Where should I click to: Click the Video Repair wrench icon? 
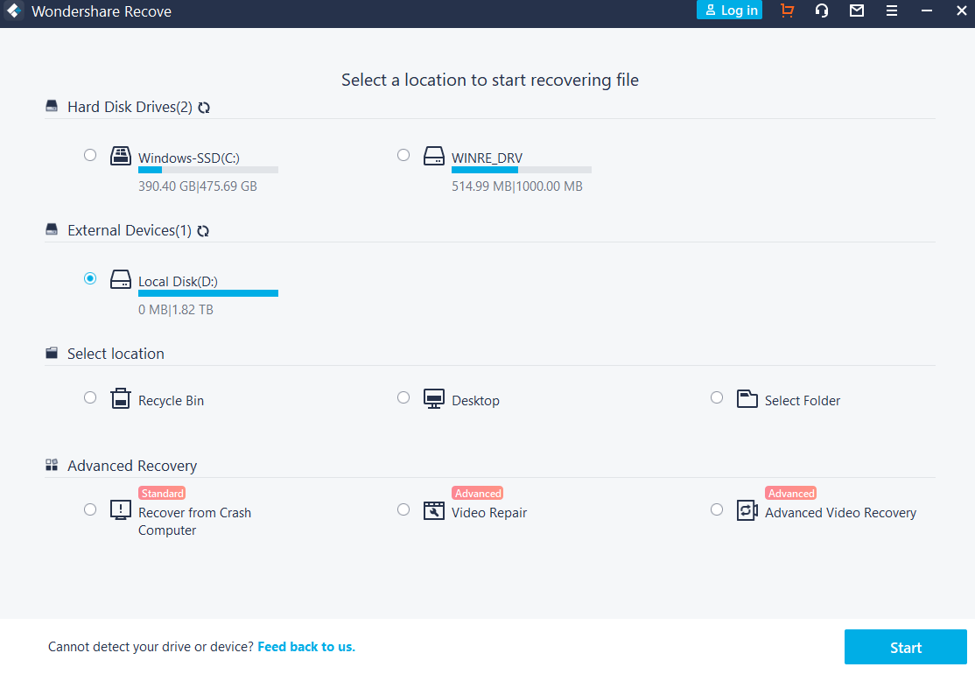(434, 510)
